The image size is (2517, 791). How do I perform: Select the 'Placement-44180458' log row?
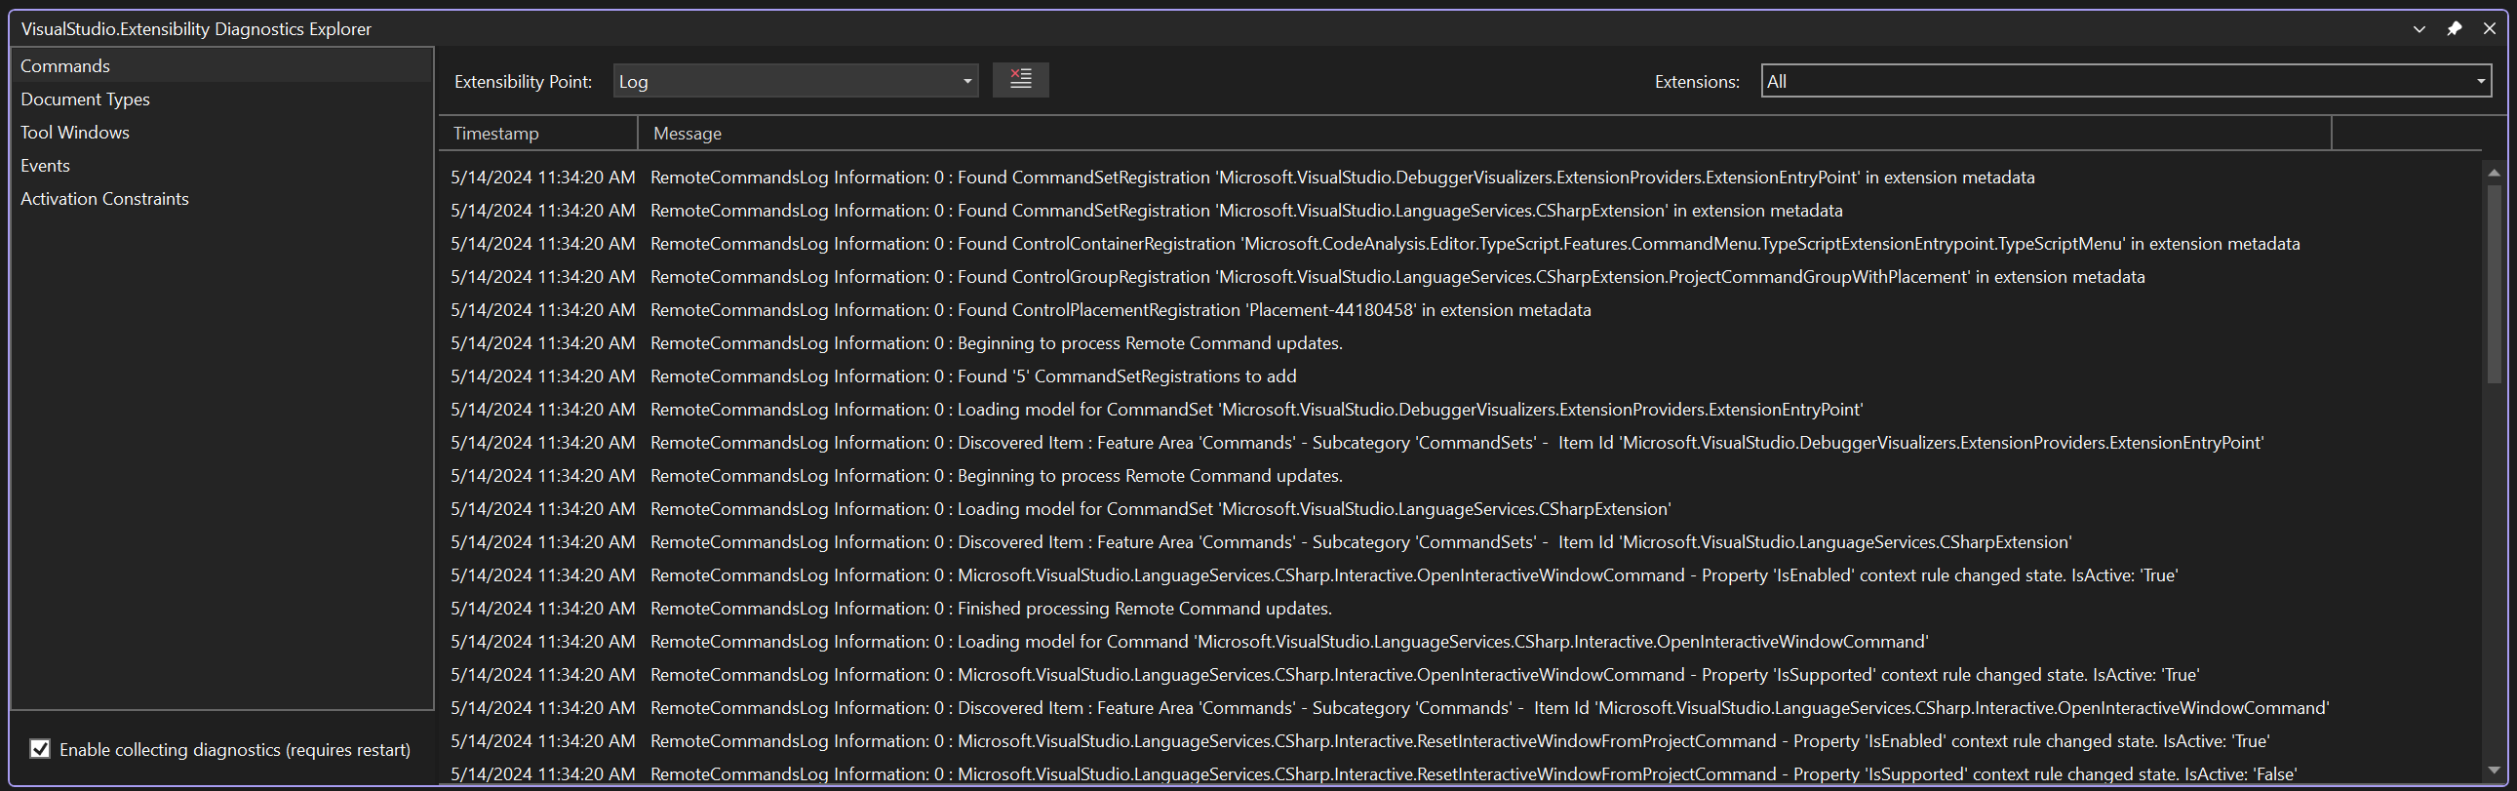point(1460,310)
